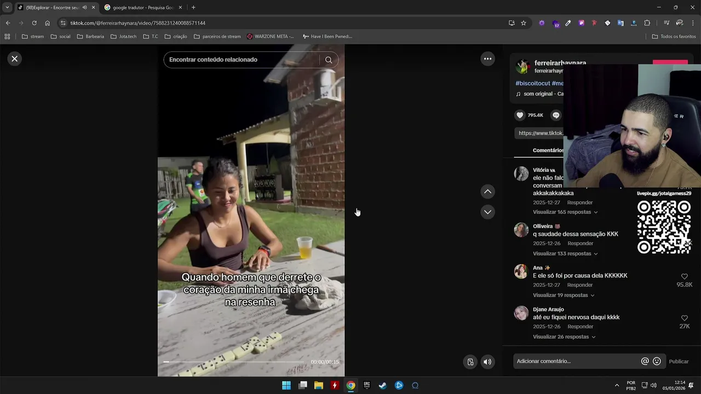Focus the Adicionar comentário input field
The height and width of the screenshot is (394, 701).
pos(577,361)
